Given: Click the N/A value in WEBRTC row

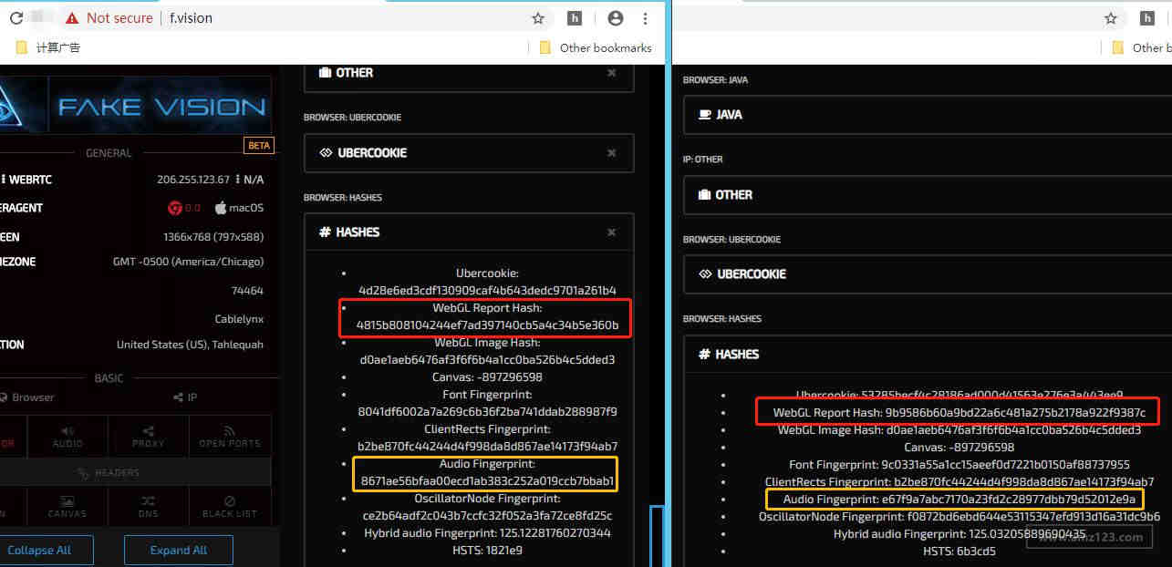Looking at the screenshot, I should [254, 180].
